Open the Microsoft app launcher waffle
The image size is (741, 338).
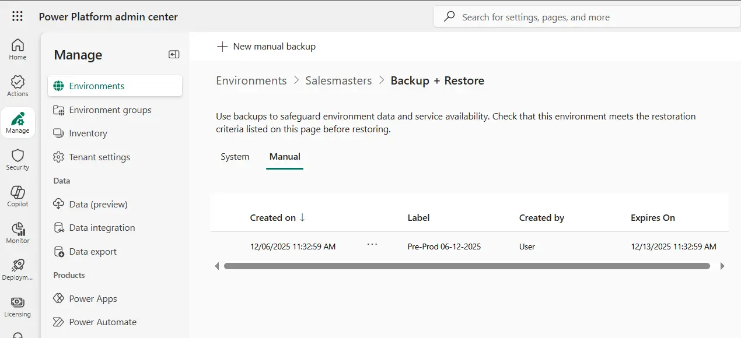pos(17,16)
